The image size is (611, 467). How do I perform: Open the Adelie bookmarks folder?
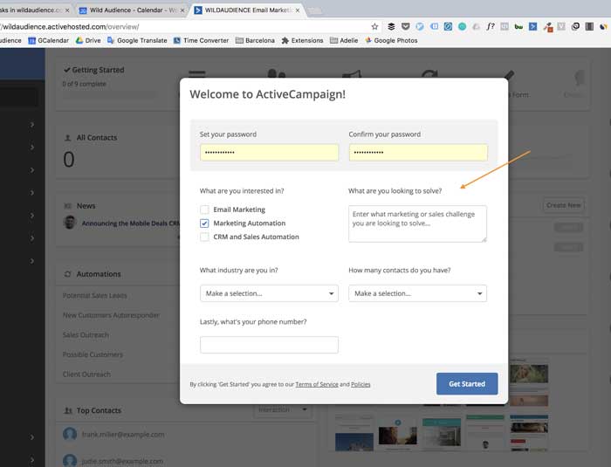point(344,40)
